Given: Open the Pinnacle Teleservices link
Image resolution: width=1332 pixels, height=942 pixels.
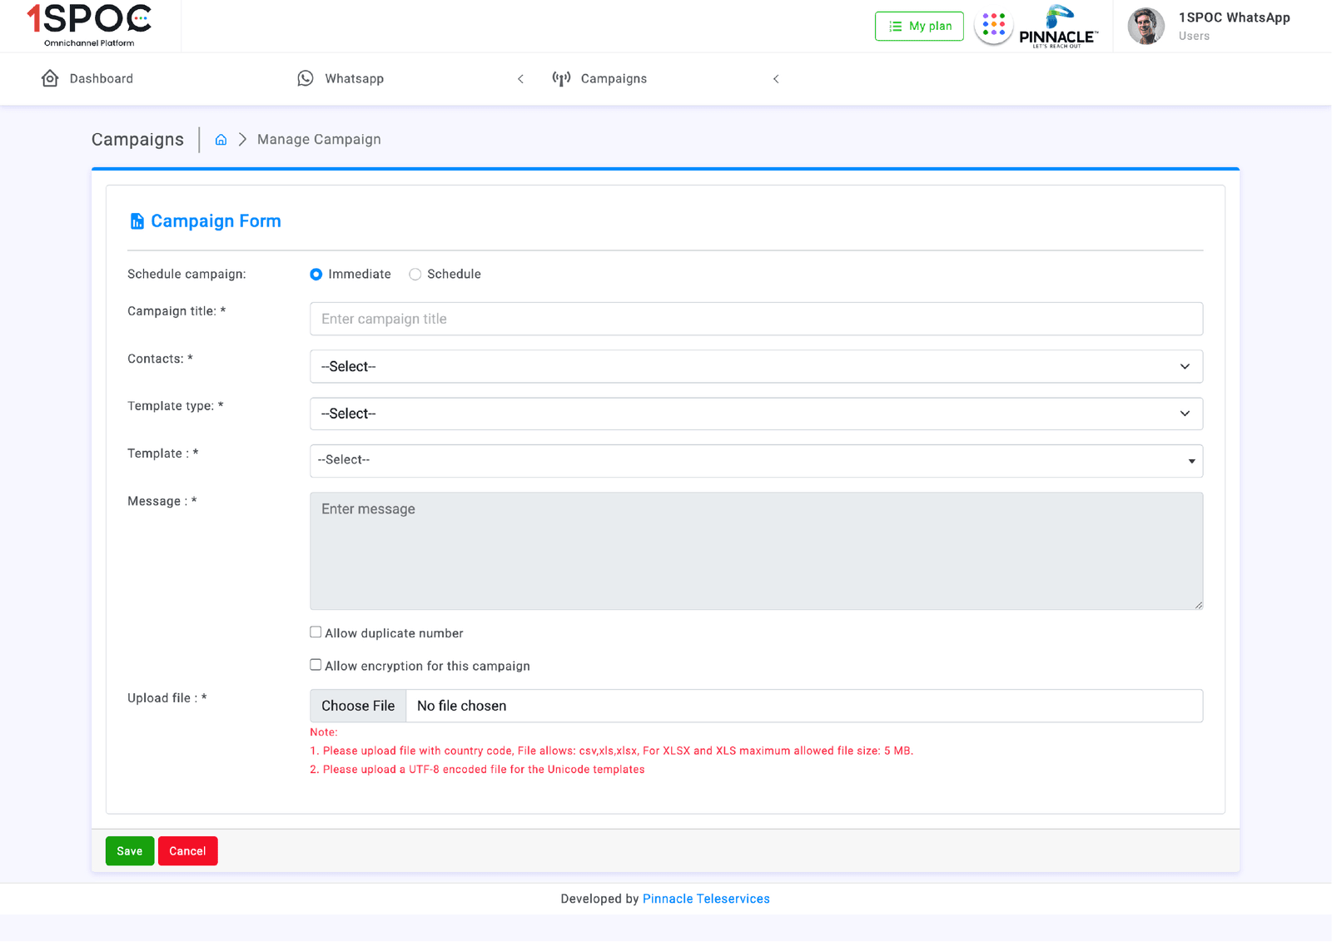Looking at the screenshot, I should pyautogui.click(x=706, y=899).
